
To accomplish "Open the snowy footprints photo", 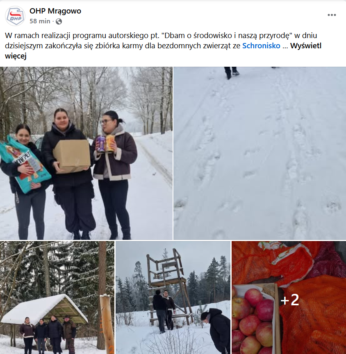I will click(x=259, y=153).
